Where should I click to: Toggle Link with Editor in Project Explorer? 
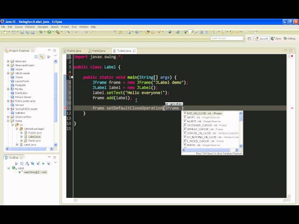[x=42, y=56]
